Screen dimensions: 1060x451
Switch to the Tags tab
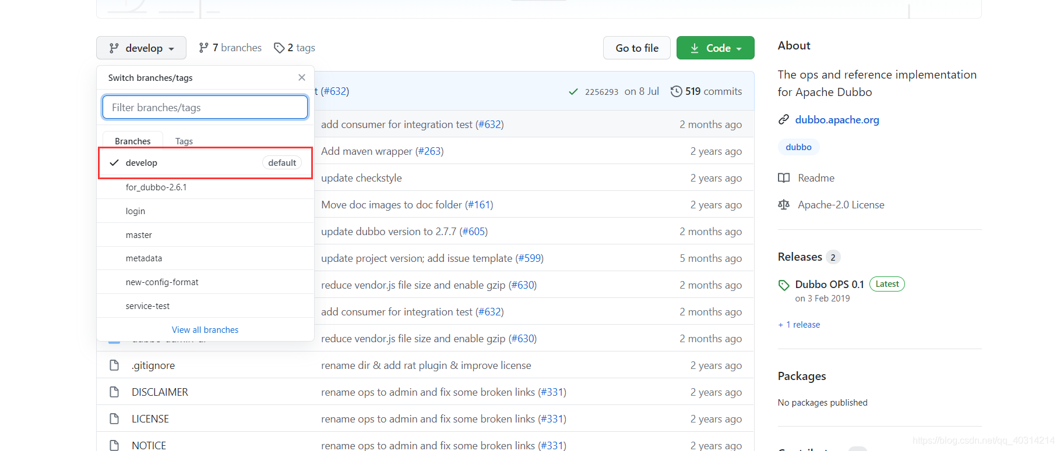tap(184, 141)
